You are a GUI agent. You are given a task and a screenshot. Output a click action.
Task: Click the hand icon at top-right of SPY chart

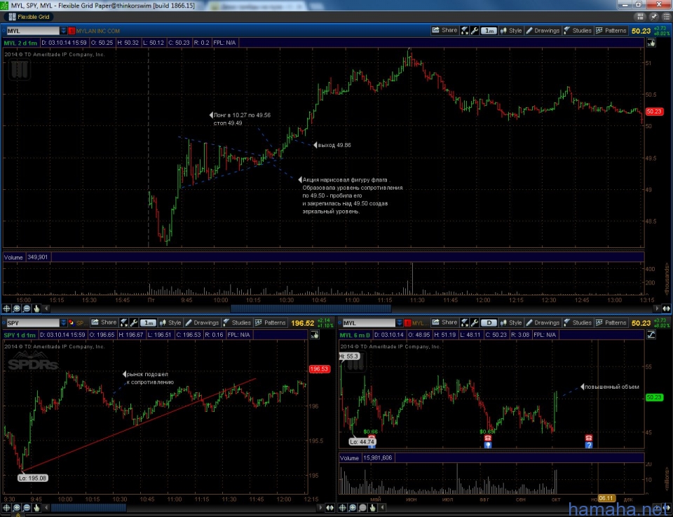point(315,335)
